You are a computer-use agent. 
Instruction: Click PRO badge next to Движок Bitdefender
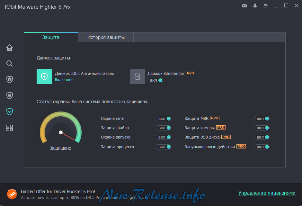pyautogui.click(x=191, y=73)
